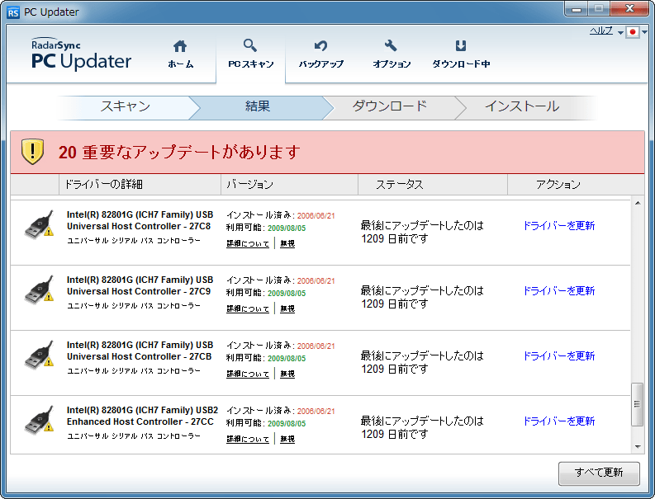Click 1209 日前です status in 27CC row

coord(395,435)
